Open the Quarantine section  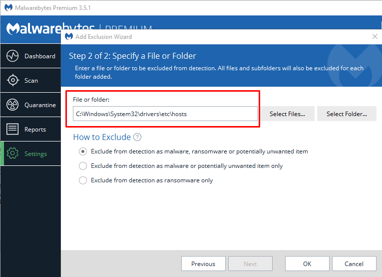click(x=30, y=105)
